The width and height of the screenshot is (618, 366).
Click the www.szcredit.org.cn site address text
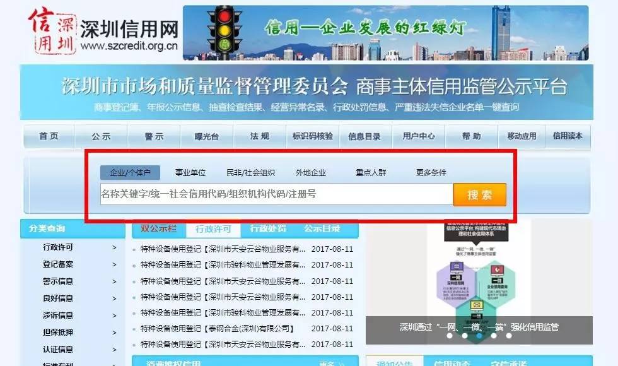pos(129,46)
